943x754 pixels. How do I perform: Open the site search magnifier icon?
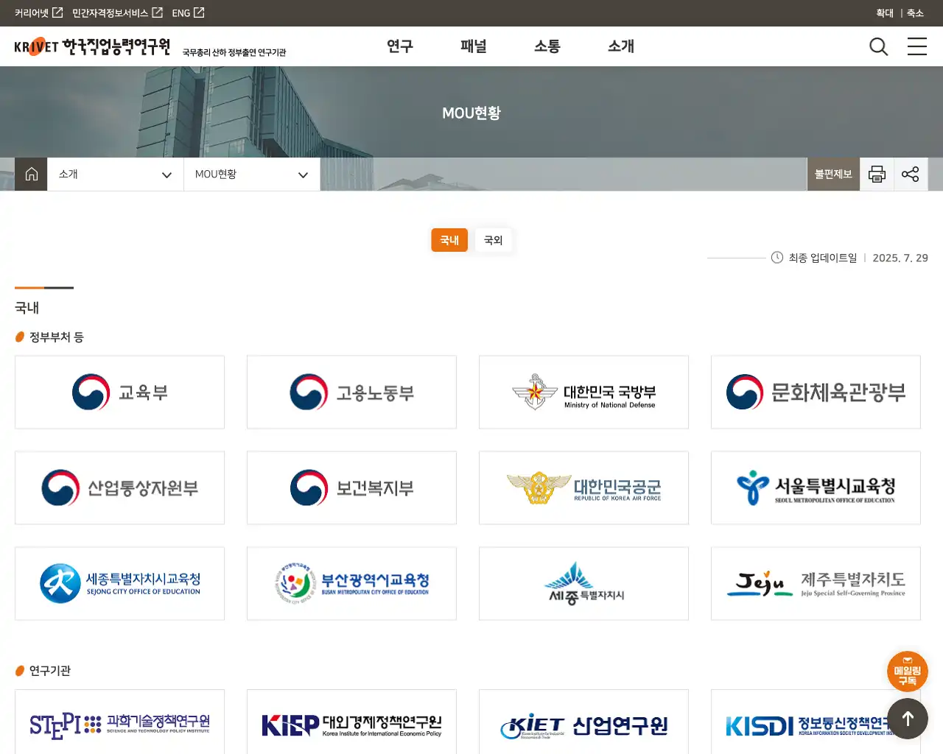878,47
